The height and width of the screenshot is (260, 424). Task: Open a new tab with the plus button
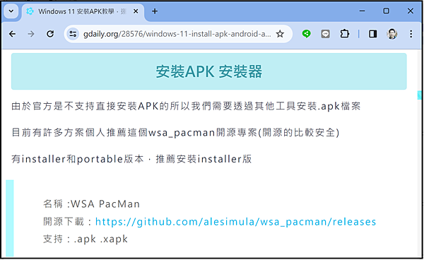155,11
